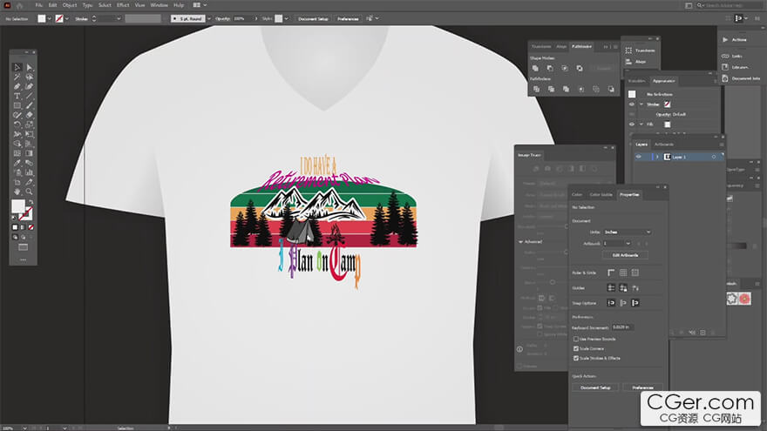Click Document Setup in the top control bar
The height and width of the screenshot is (431, 767).
(x=314, y=17)
